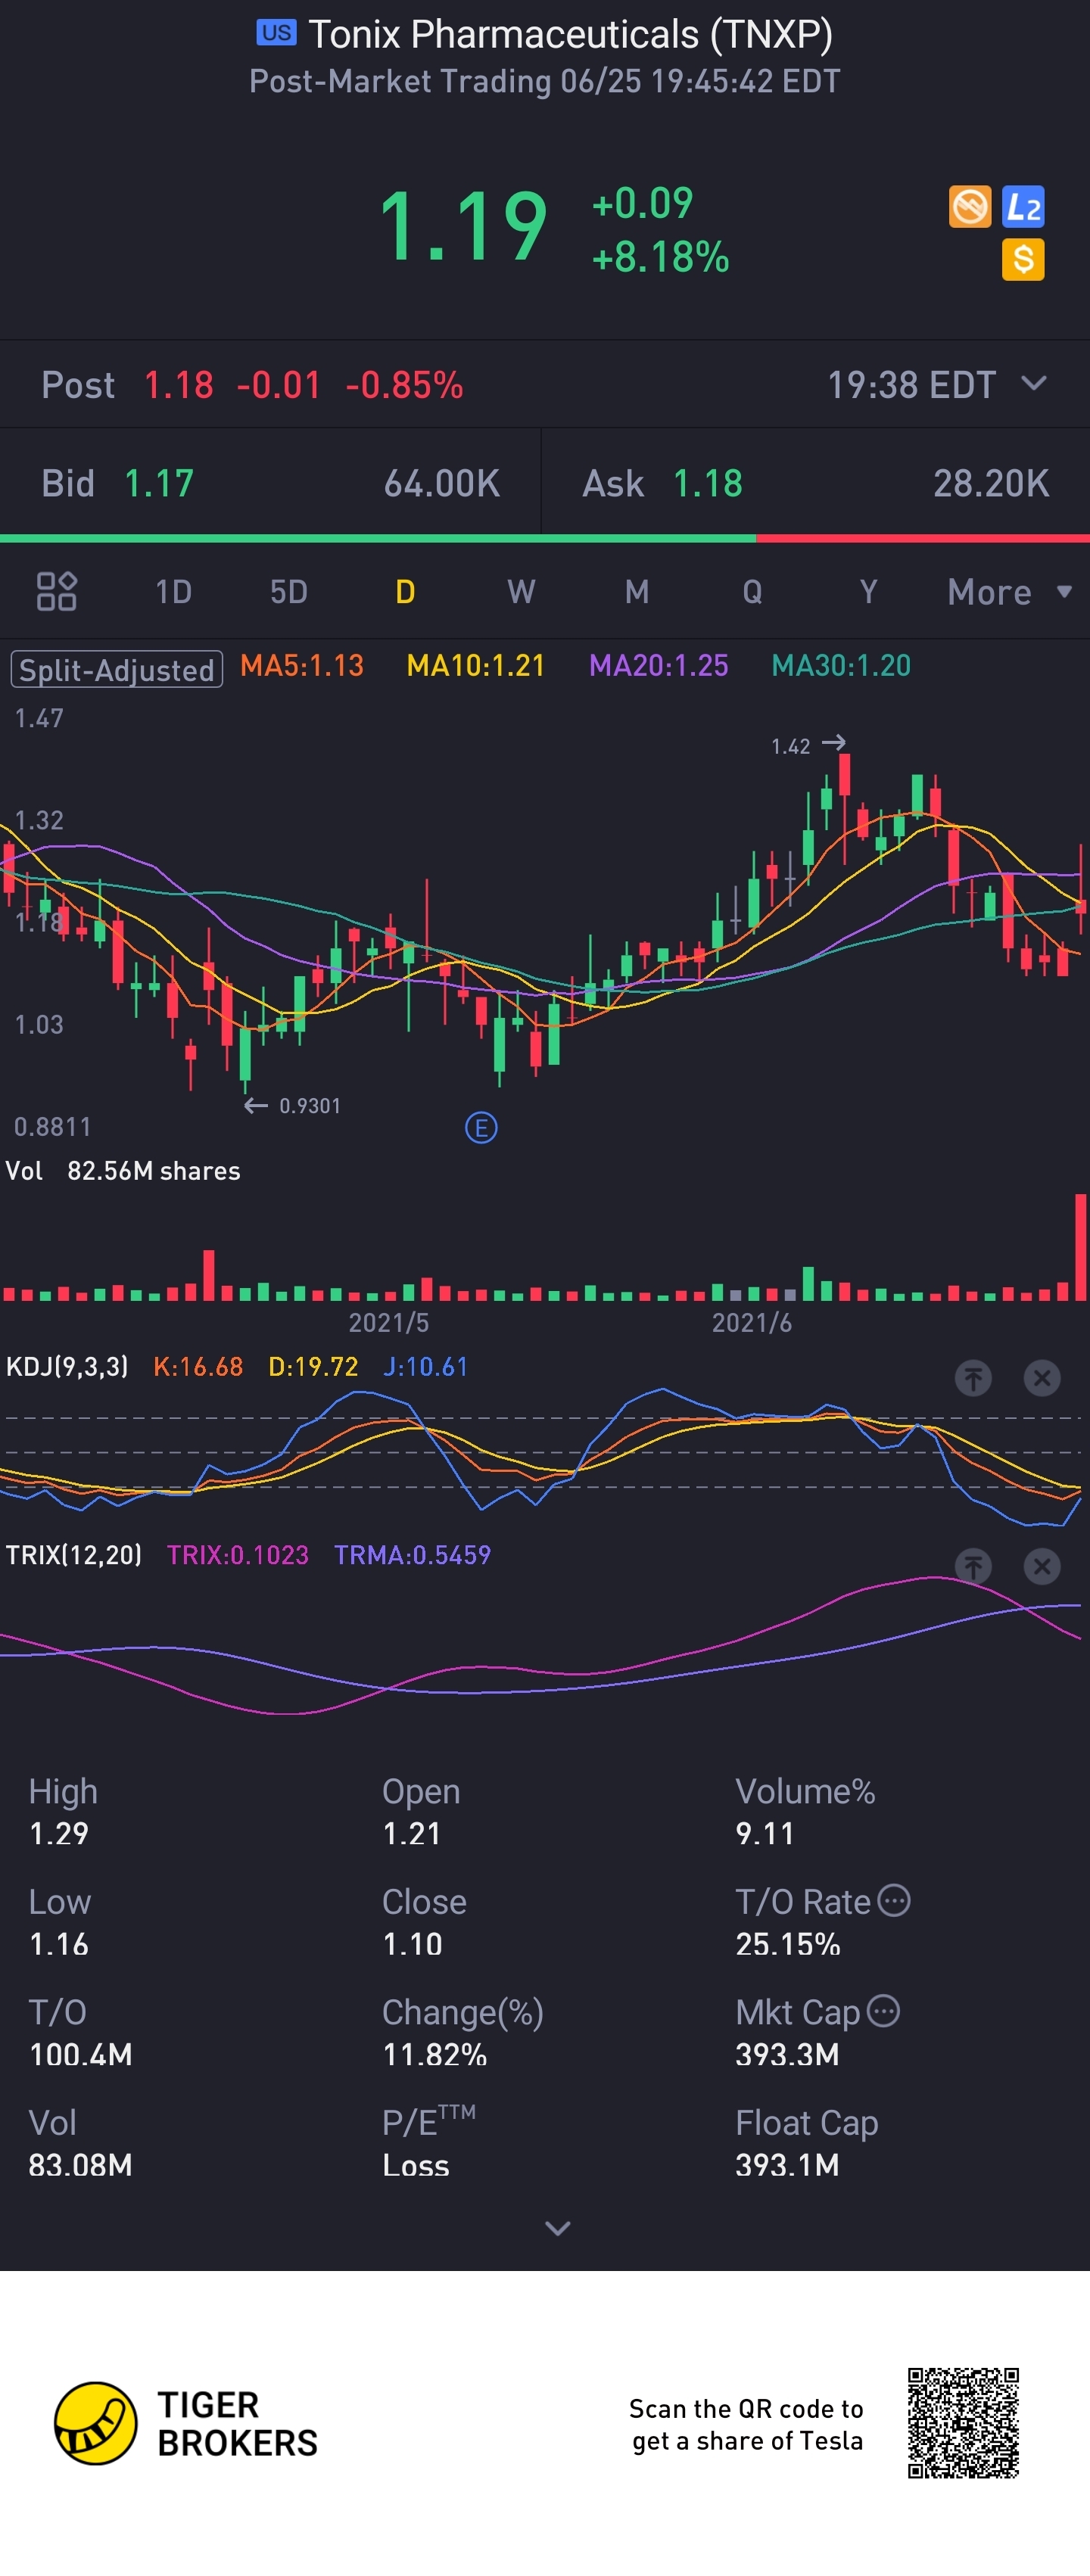Tap the Volume% 9.11 stat
The width and height of the screenshot is (1090, 2576).
pos(805,1812)
